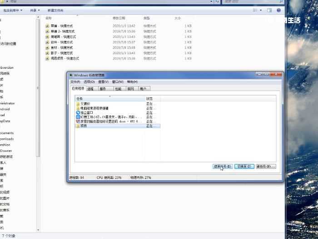Click the blue round icon of third task
318x239 pixels.
[x=78, y=112]
